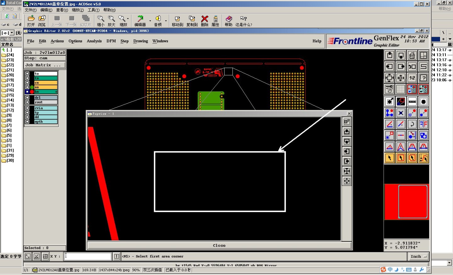
Task: Click the zoom out shrink icon
Action: [401, 78]
